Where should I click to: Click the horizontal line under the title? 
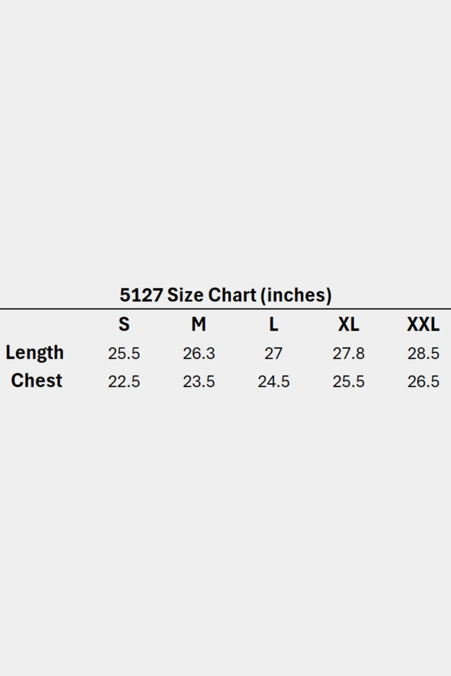point(226,309)
